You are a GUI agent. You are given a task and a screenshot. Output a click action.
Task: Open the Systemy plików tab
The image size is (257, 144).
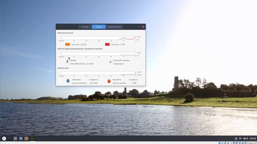click(x=114, y=27)
